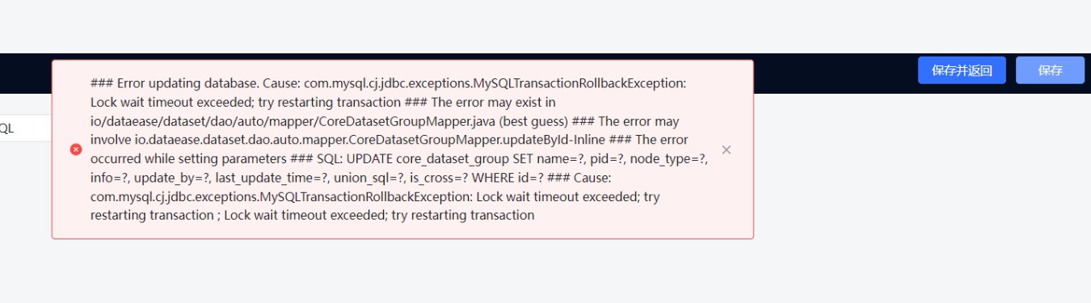Select the partially visible SQL field
This screenshot has width=1091, height=303.
[26, 128]
